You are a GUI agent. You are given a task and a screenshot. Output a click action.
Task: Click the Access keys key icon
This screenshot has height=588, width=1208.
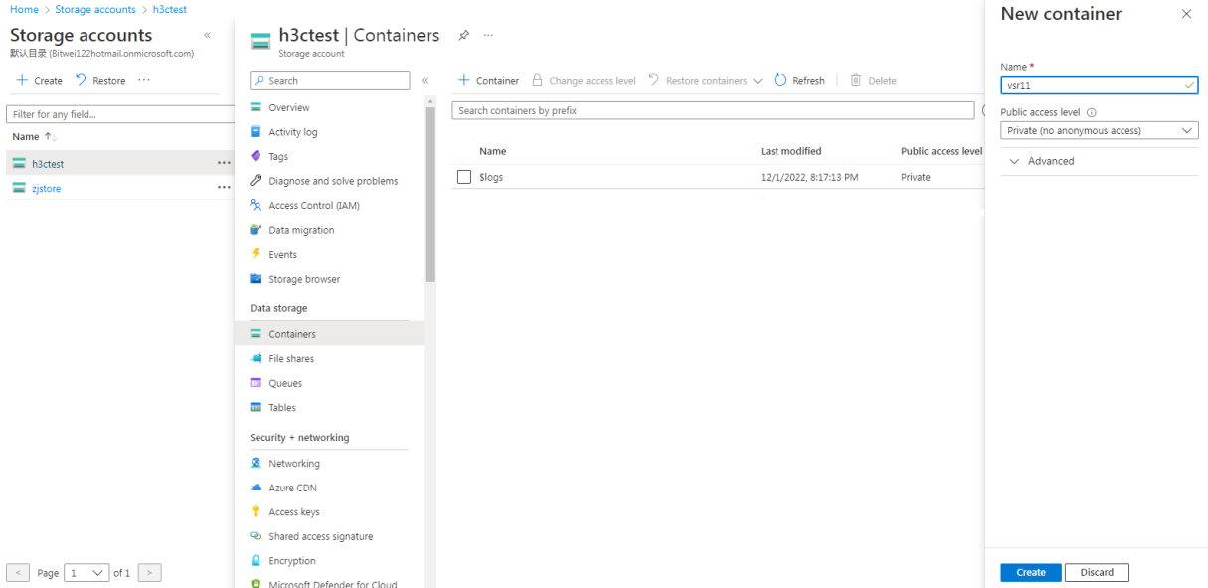256,511
